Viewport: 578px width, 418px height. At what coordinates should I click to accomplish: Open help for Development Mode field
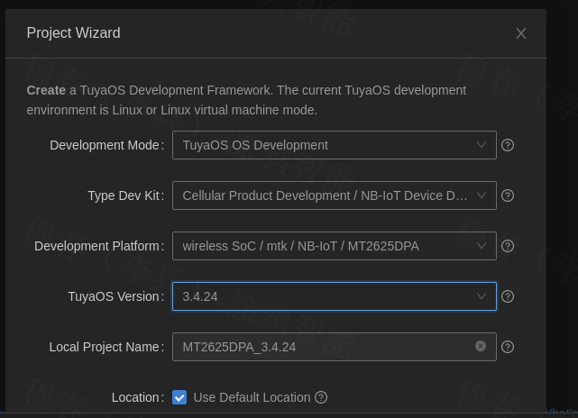click(x=508, y=145)
